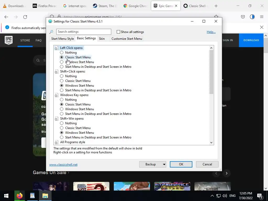
Task: Click the Firefox profile/account circle icon
Action: [252, 17]
